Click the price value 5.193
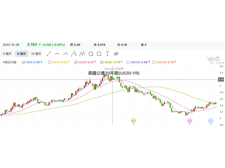This screenshot has height=168, width=225. click(x=32, y=45)
